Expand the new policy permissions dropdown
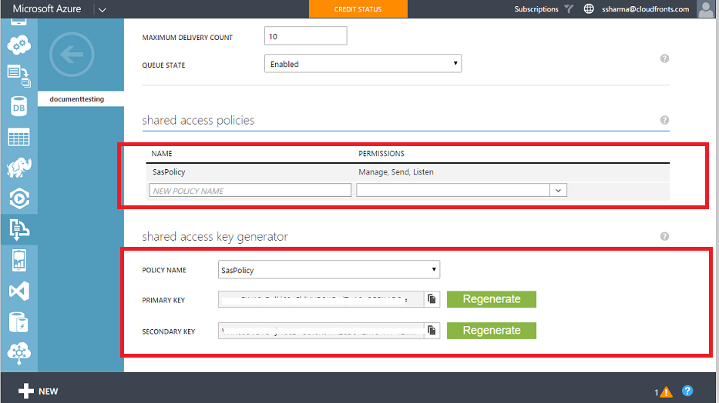Image resolution: width=719 pixels, height=403 pixels. pyautogui.click(x=558, y=190)
